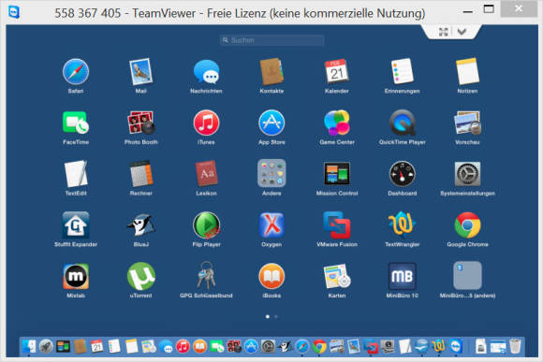Launch StuffIt Expander

(x=76, y=224)
